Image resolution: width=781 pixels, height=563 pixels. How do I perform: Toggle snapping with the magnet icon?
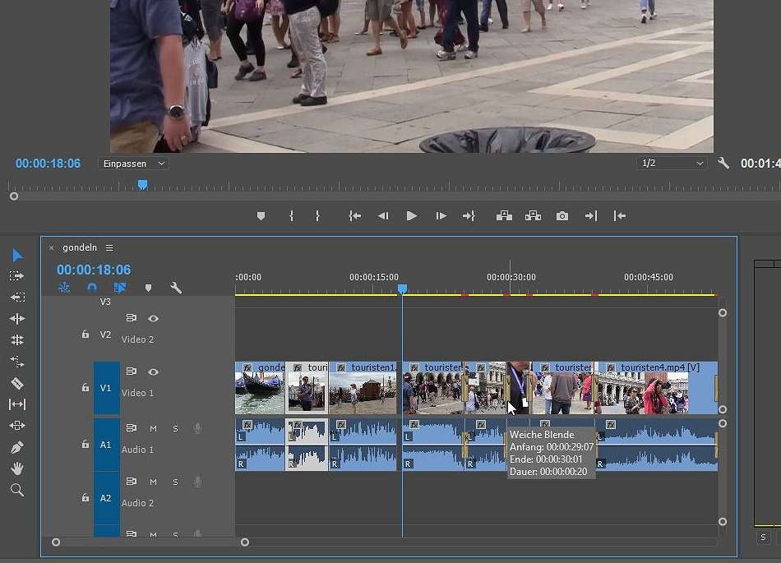(x=91, y=288)
